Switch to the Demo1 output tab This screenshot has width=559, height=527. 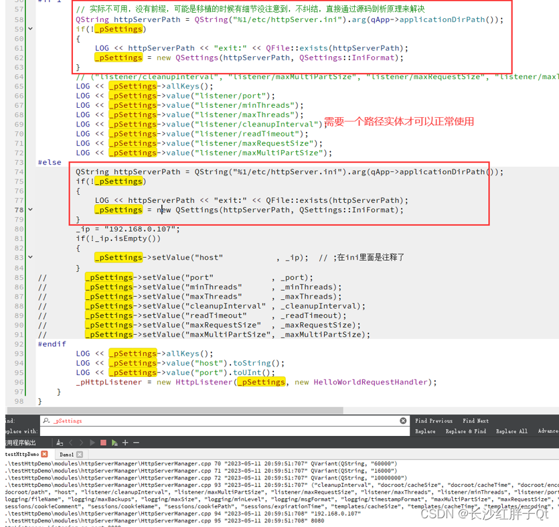pyautogui.click(x=67, y=453)
